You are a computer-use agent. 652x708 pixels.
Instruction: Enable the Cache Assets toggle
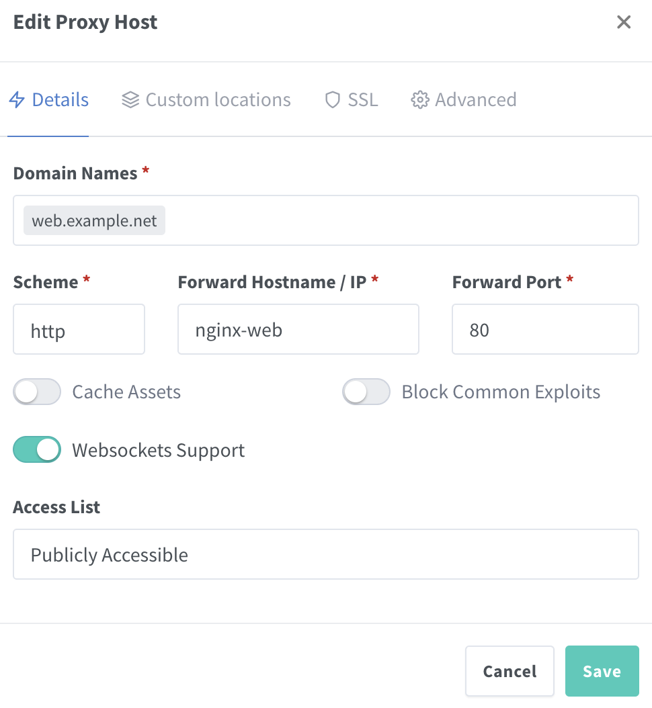37,392
